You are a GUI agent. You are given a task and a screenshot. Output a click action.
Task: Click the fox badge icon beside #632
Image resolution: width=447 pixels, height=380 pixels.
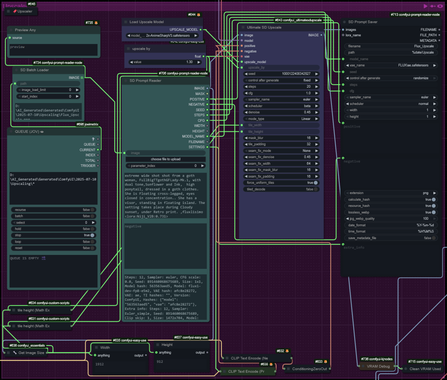(x=287, y=351)
